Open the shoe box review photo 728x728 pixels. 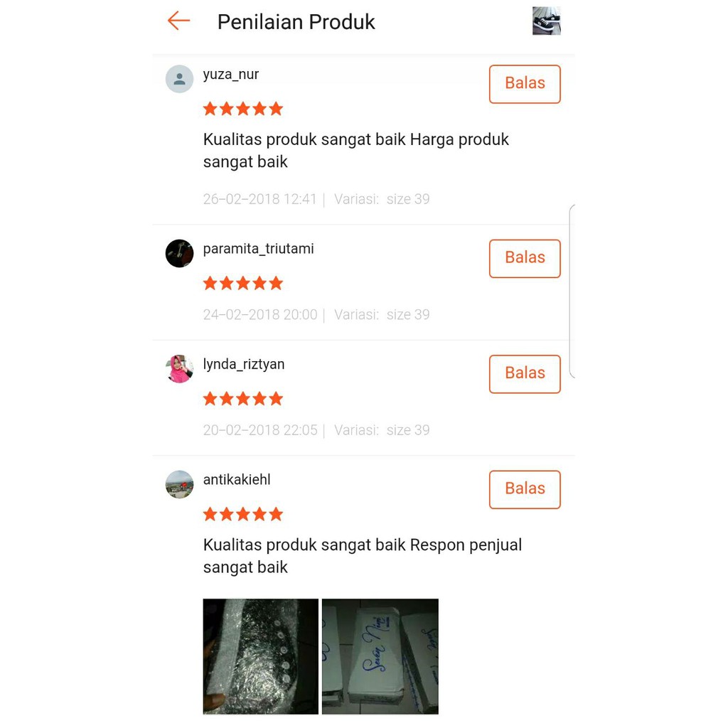[x=380, y=656]
